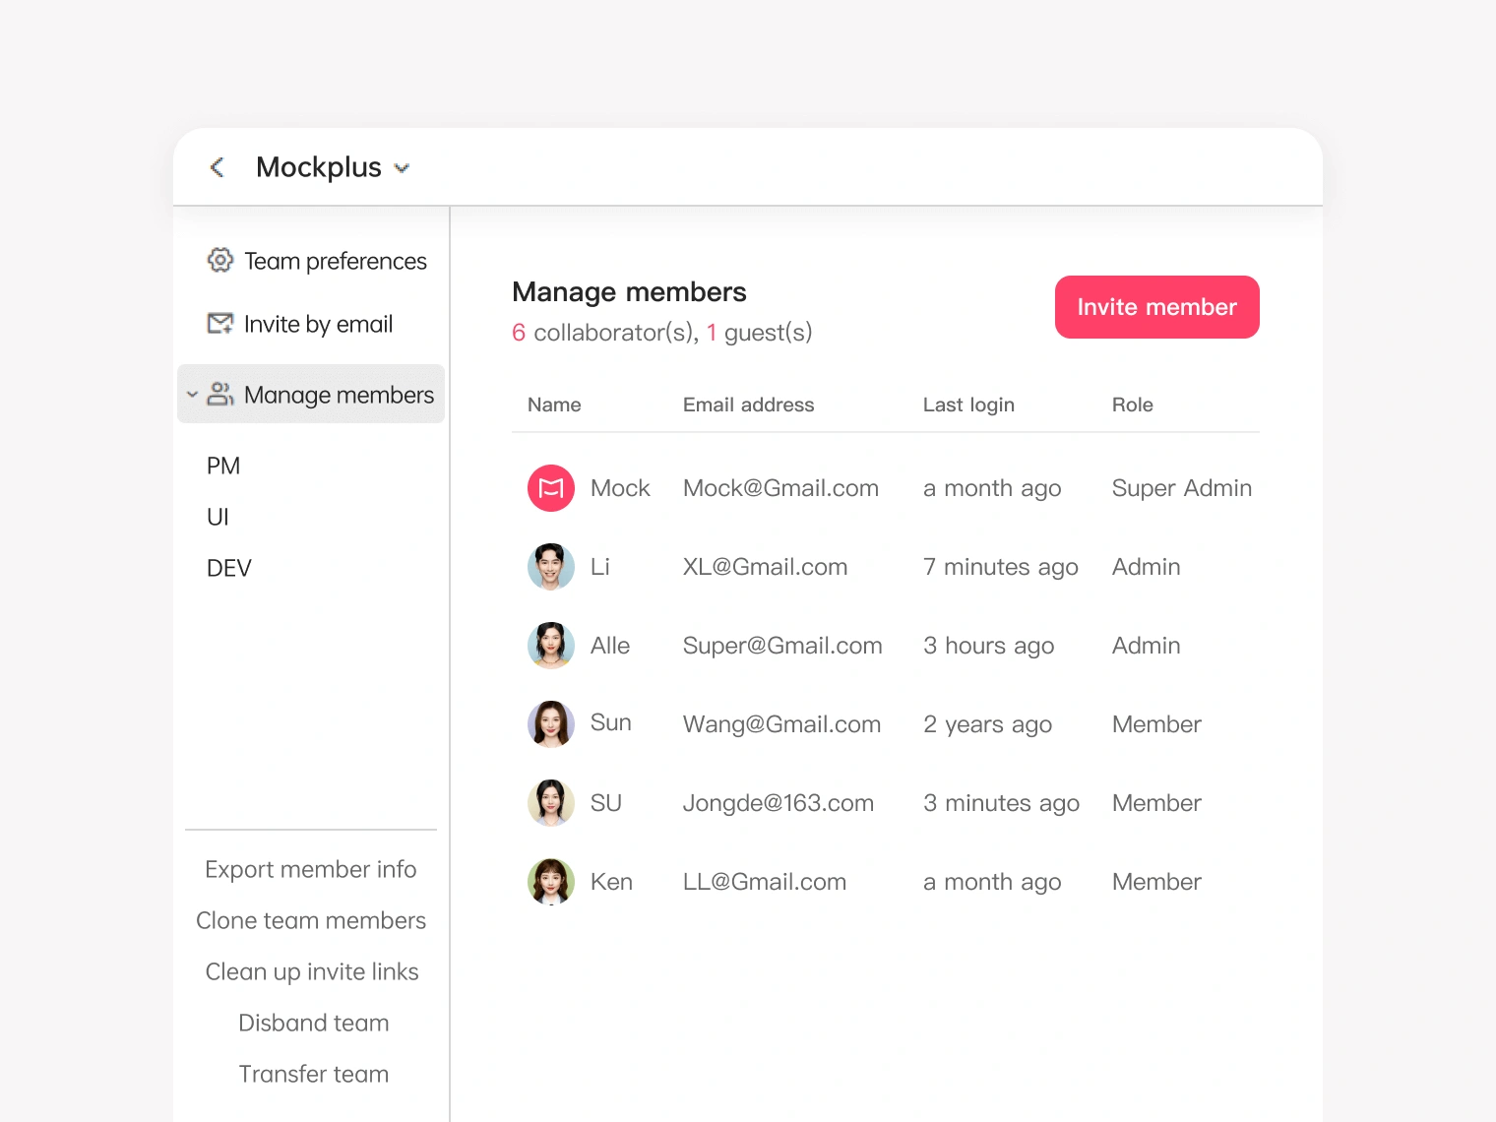
Task: Click the Team preferences gear icon
Action: click(220, 261)
